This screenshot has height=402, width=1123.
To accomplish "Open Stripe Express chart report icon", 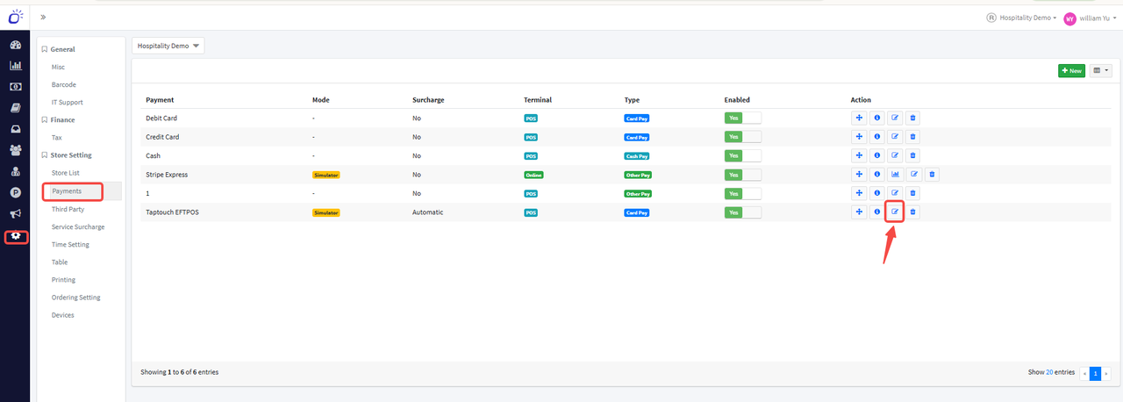I will click(x=894, y=174).
